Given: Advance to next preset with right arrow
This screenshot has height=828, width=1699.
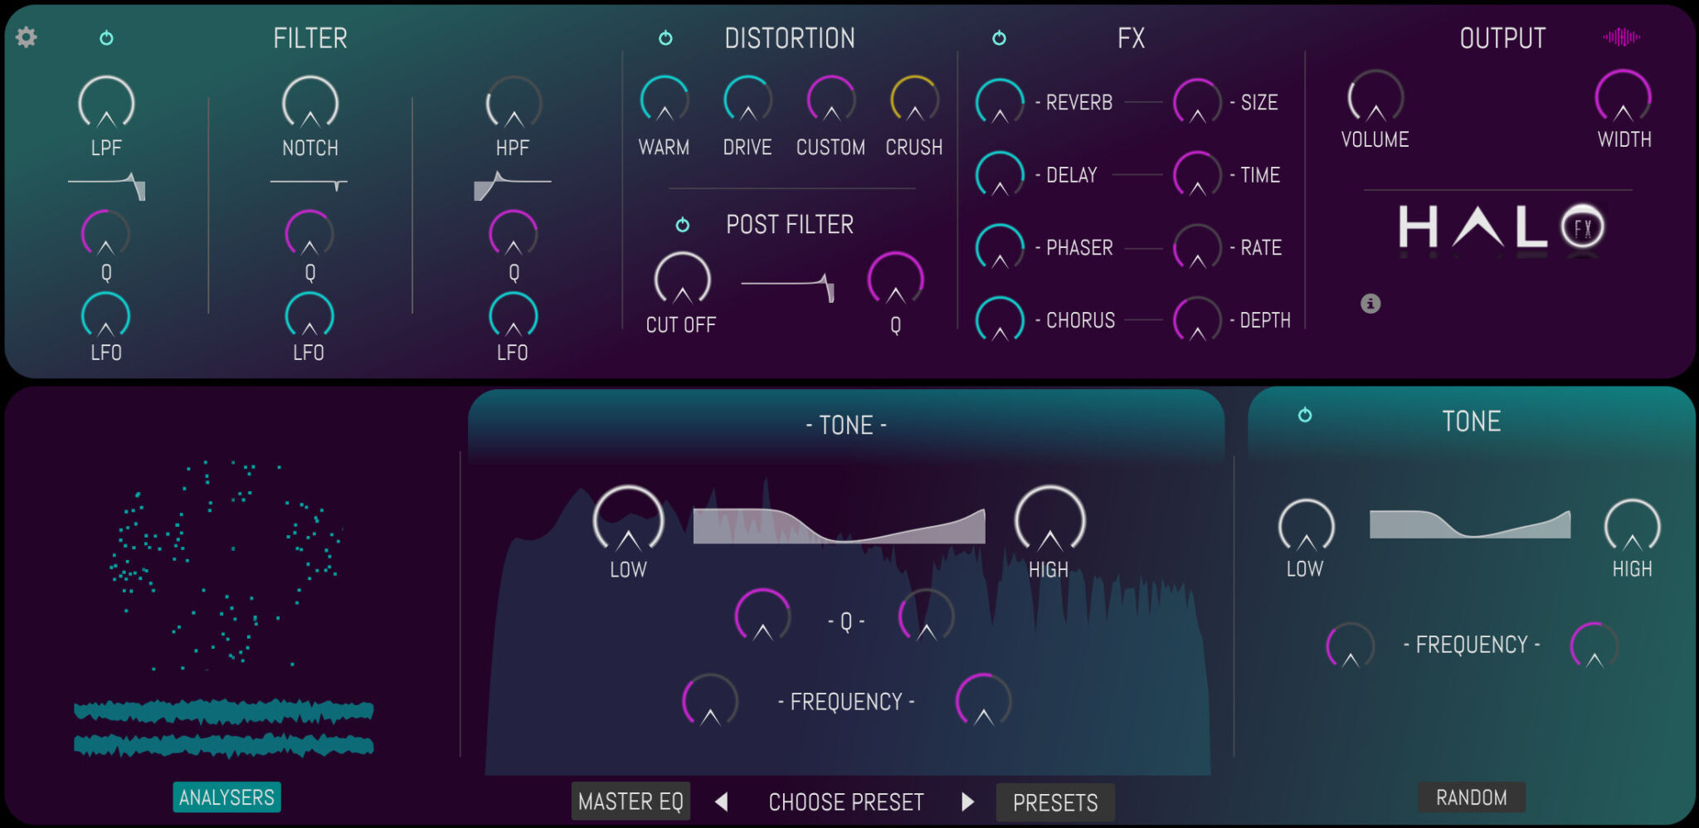Looking at the screenshot, I should tap(967, 802).
